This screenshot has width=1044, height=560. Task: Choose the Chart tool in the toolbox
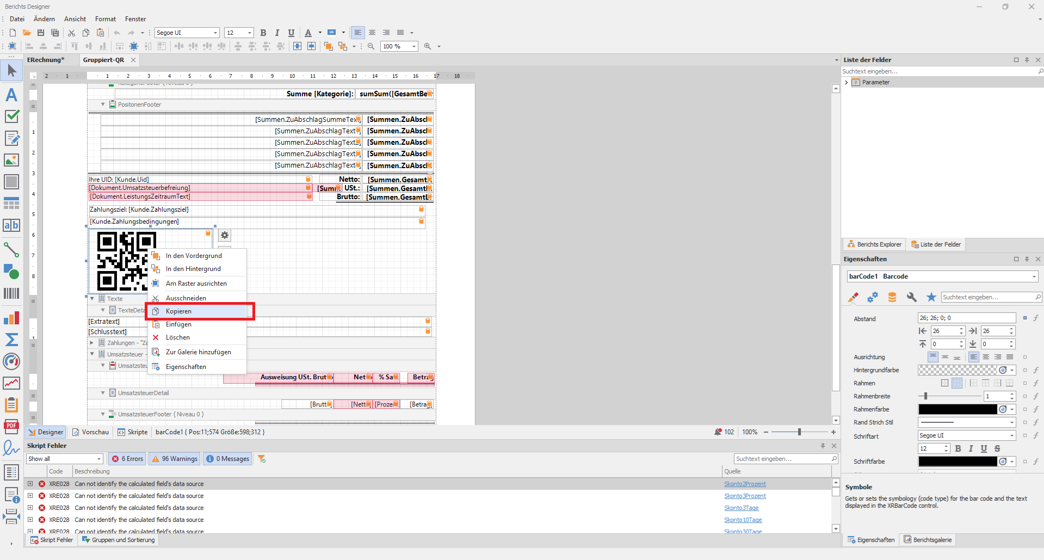coord(11,318)
